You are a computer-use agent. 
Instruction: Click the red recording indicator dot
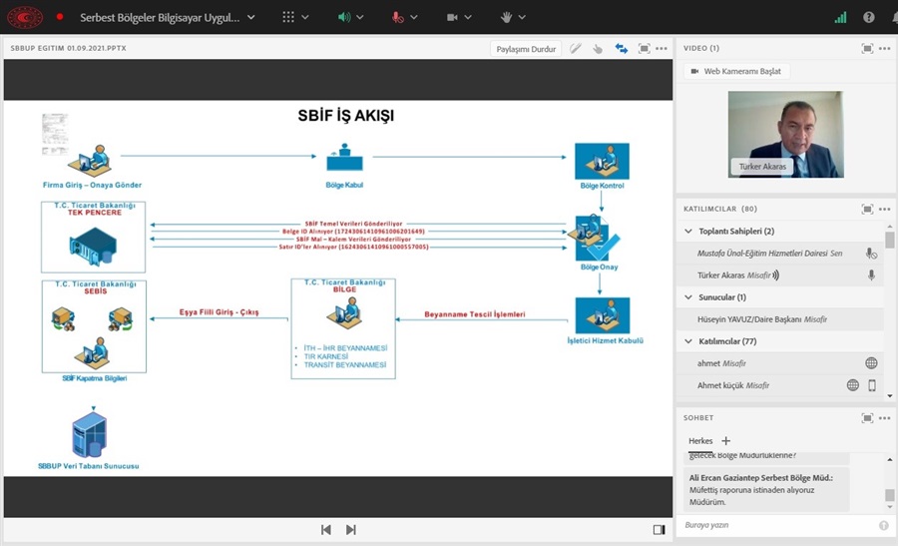tap(60, 17)
